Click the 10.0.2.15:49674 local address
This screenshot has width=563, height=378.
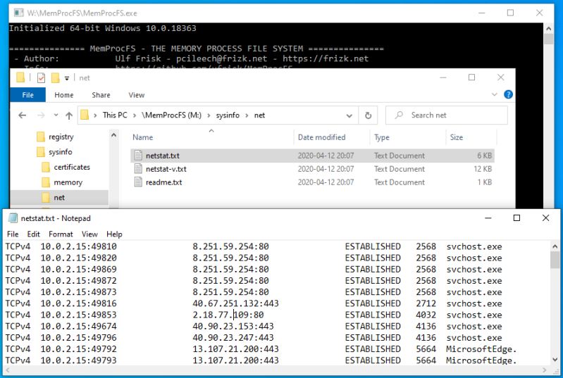tap(78, 327)
